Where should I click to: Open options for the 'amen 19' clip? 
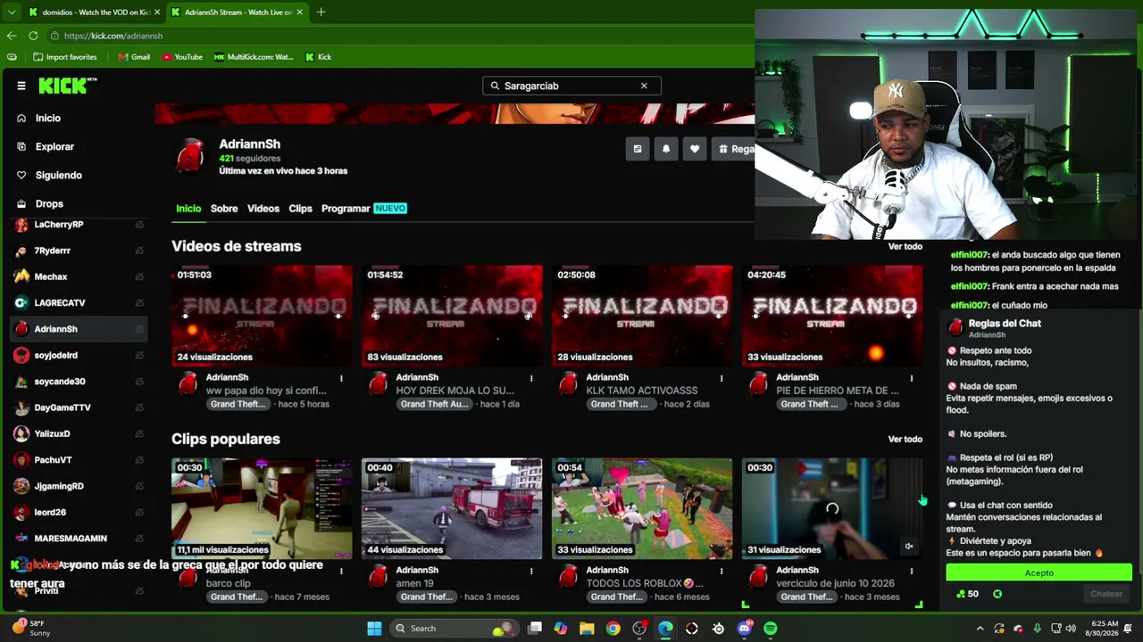coord(531,571)
